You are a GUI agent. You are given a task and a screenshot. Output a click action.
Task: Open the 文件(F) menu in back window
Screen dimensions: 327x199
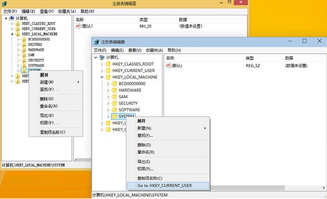point(10,12)
